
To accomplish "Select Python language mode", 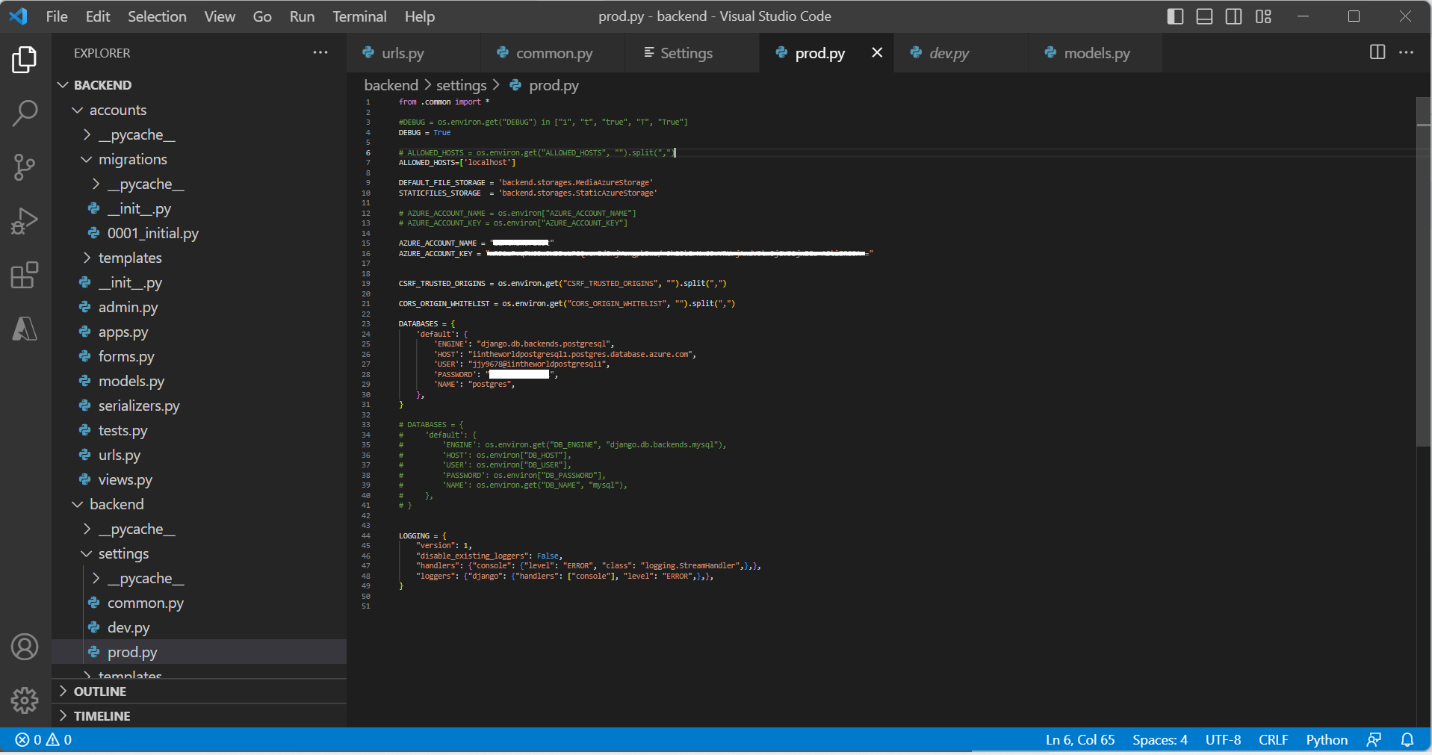I will [x=1327, y=739].
